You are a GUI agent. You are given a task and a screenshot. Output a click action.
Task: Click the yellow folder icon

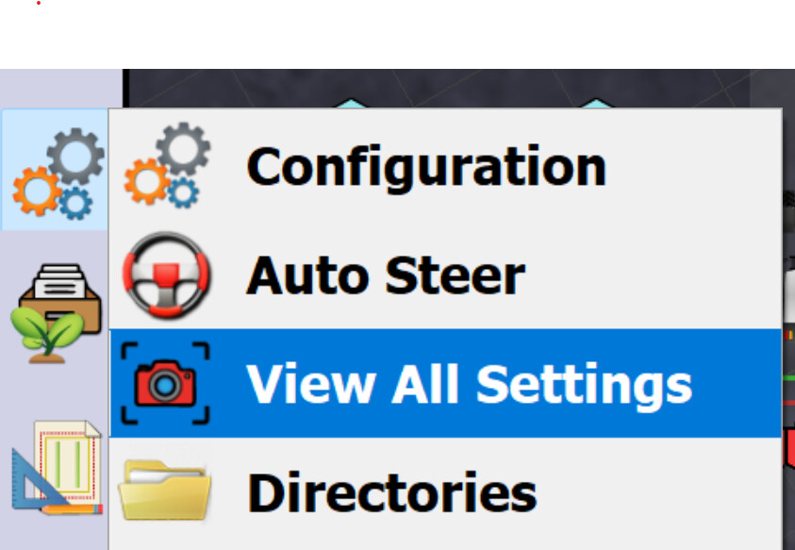coord(164,491)
